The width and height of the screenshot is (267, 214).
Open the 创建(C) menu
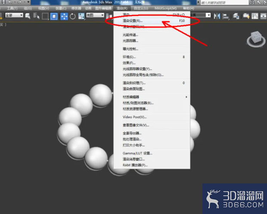[x=61, y=8]
